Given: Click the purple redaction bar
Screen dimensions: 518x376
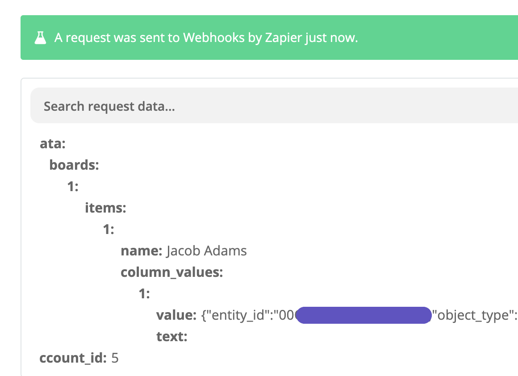Looking at the screenshot, I should tap(364, 315).
